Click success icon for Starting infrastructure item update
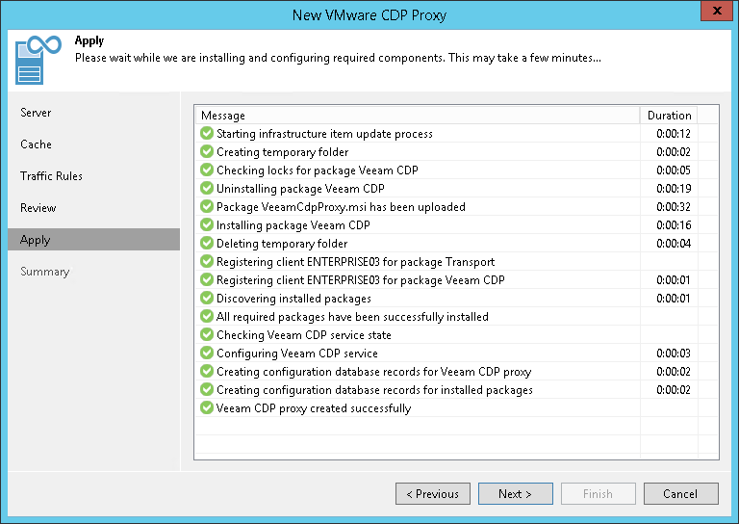 (x=207, y=134)
